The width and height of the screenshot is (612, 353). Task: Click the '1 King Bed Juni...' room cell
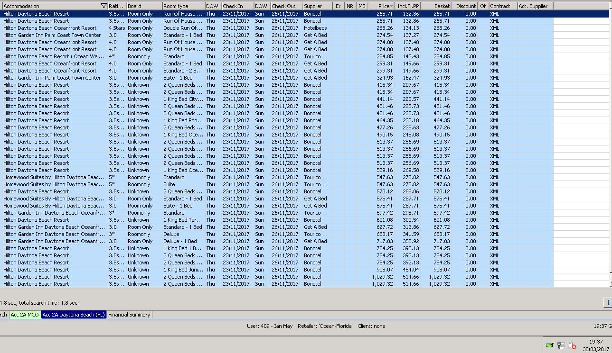183,270
